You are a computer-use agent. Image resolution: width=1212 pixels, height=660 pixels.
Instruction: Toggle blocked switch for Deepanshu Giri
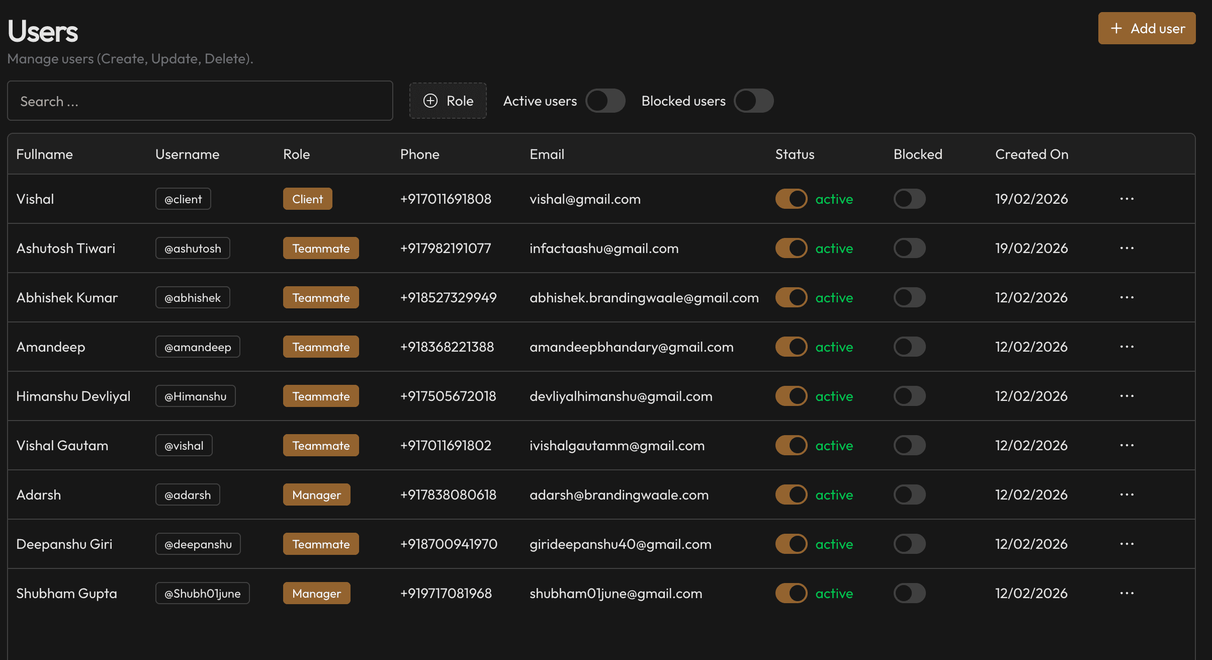tap(909, 544)
